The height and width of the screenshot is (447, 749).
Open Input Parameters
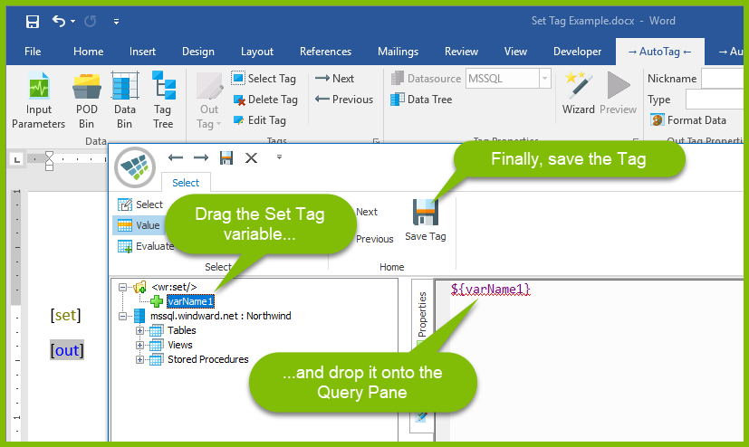[x=38, y=100]
